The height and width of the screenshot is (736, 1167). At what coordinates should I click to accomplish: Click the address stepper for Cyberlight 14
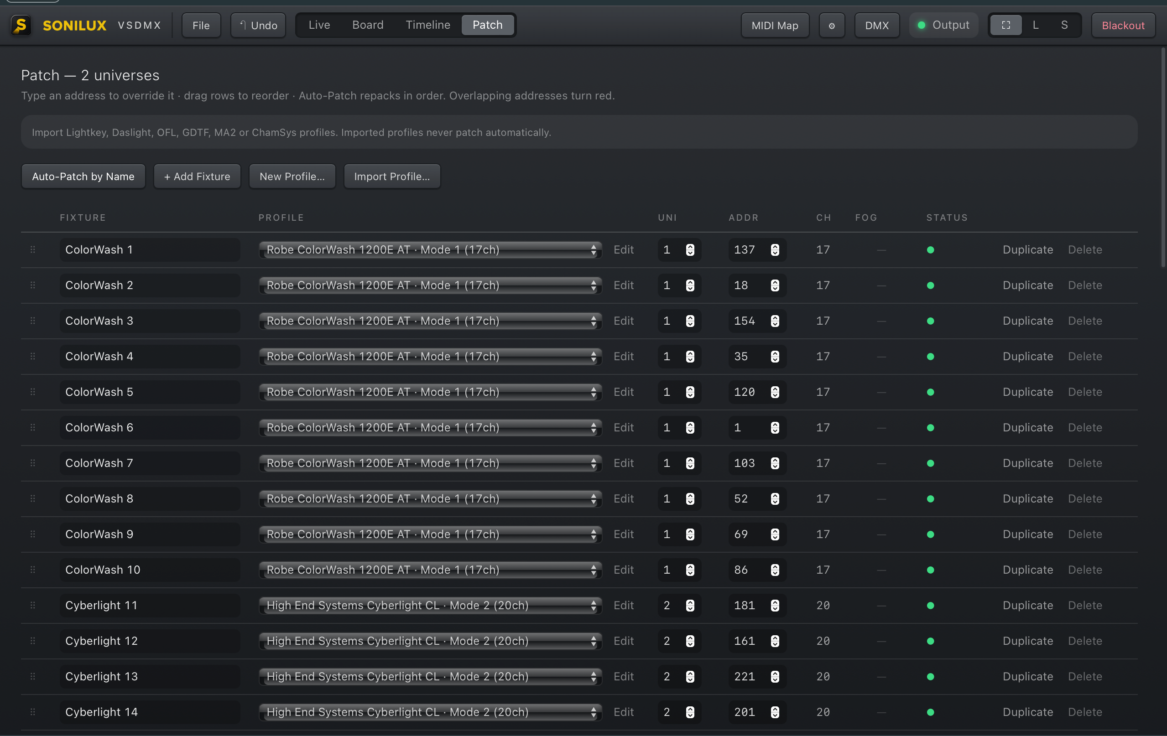pos(775,712)
